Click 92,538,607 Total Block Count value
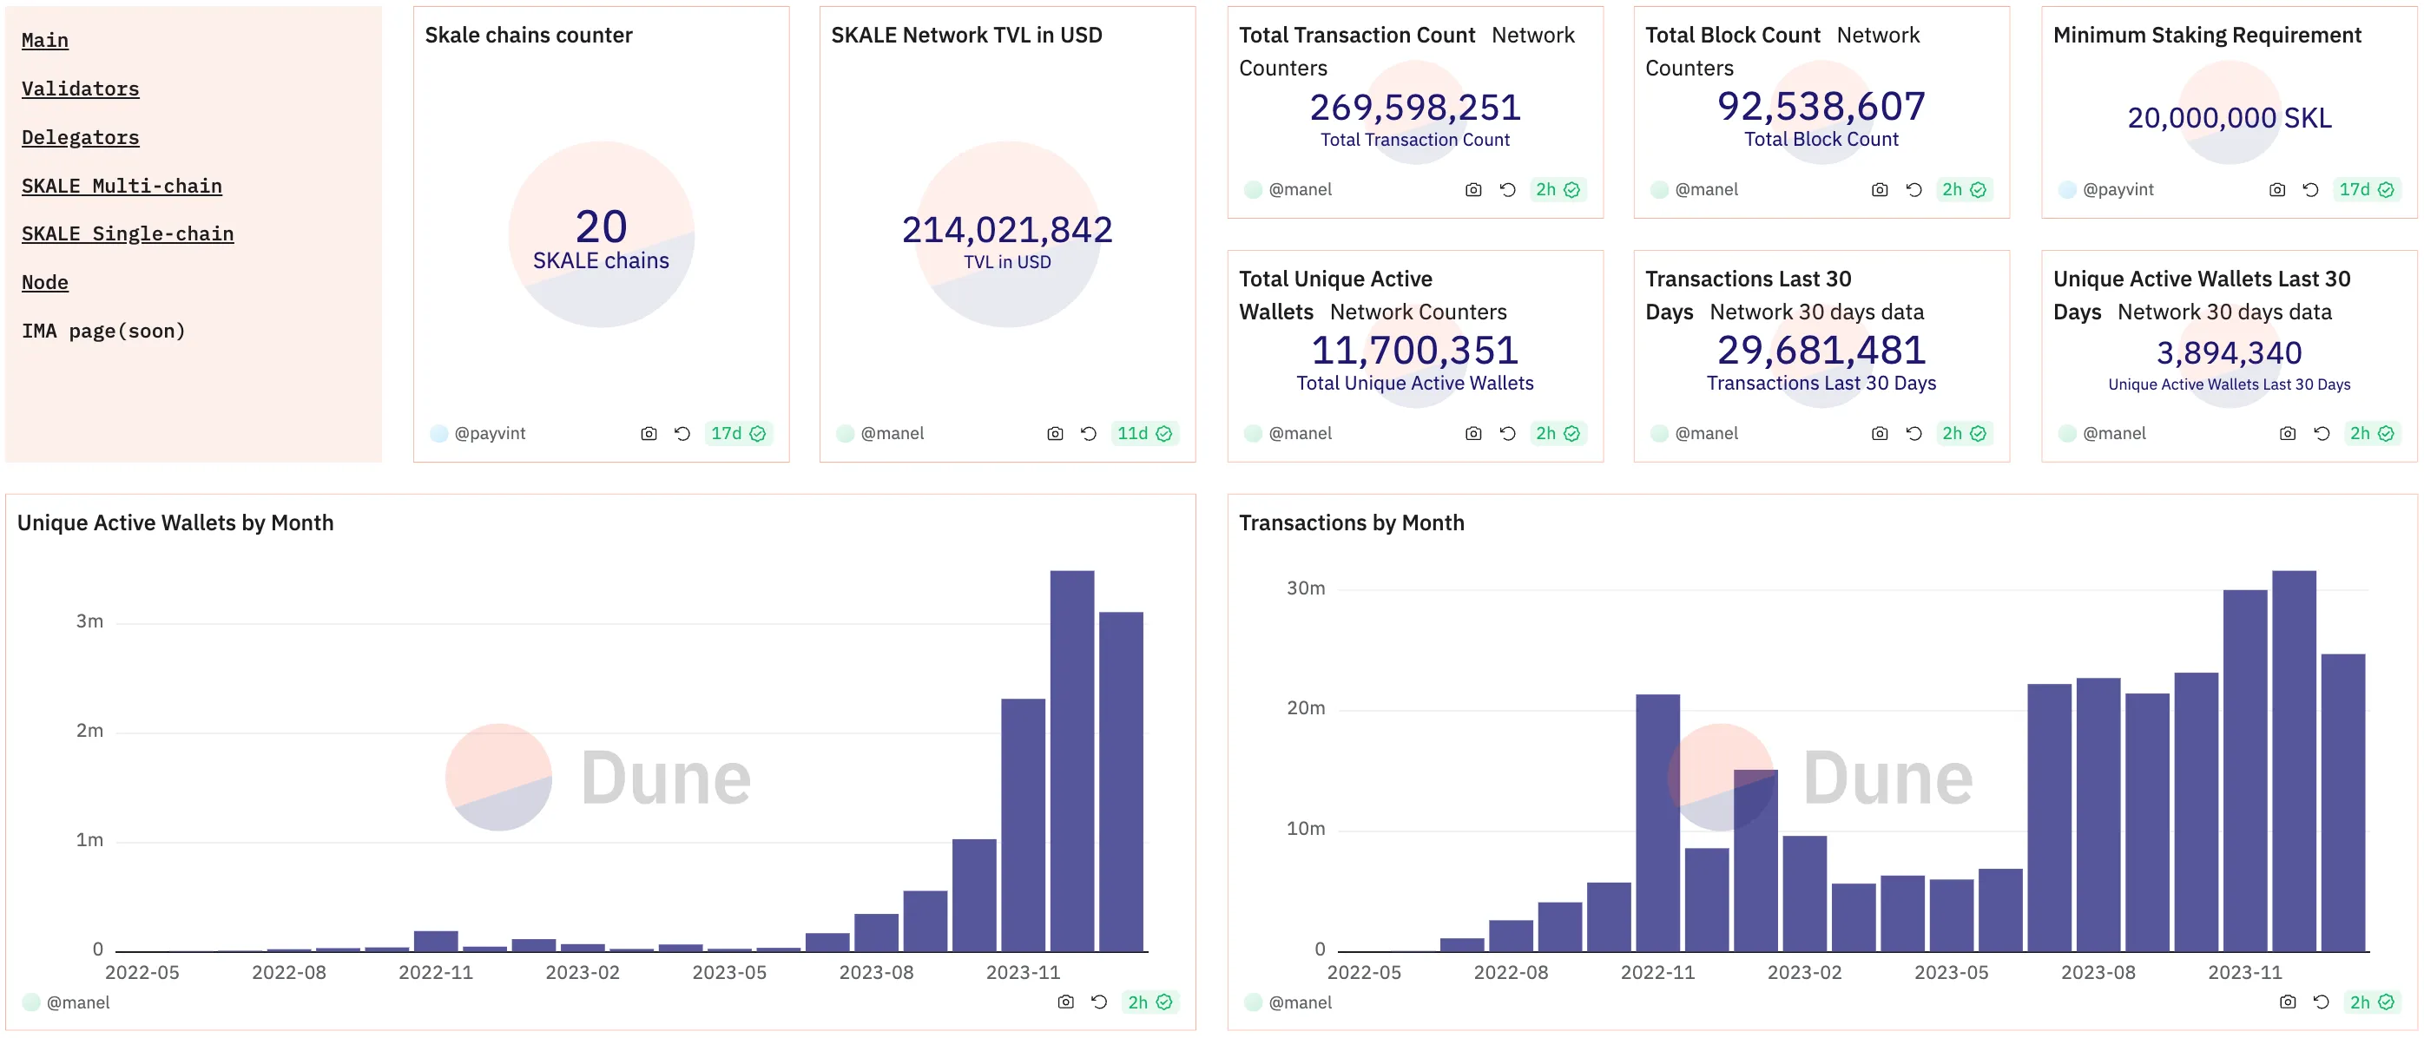 [x=1821, y=108]
